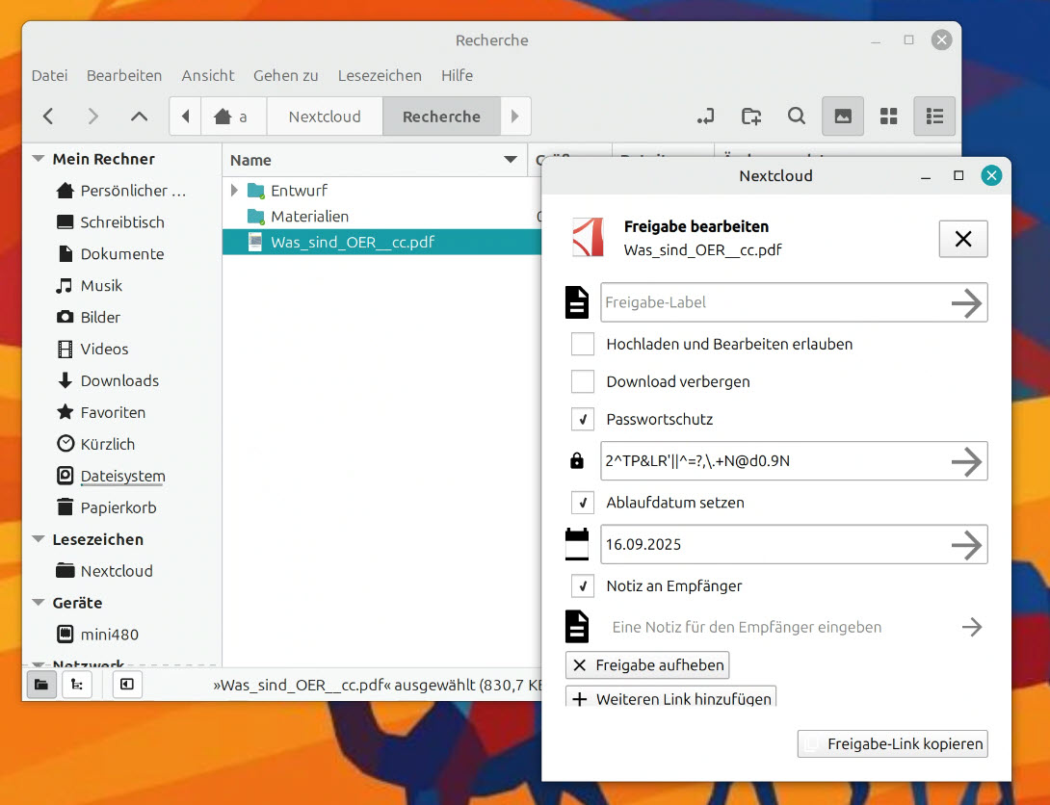The width and height of the screenshot is (1050, 805).
Task: Collapse the Lesezeichen sidebar section
Action: [x=39, y=539]
